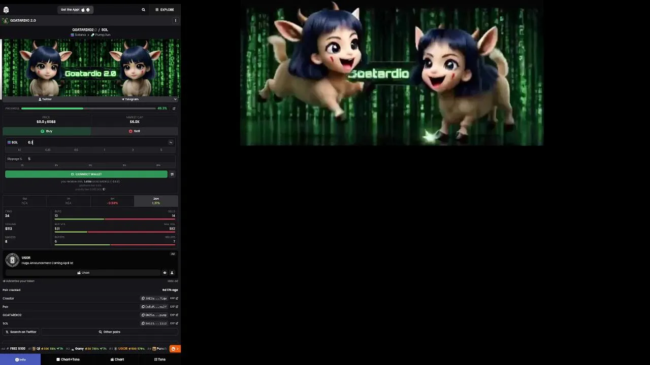Open the Telegram social link
The width and height of the screenshot is (650, 365).
[x=130, y=99]
